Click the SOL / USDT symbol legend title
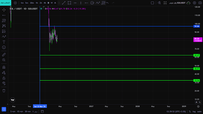This screenshot has height=114, width=203. pos(24,9)
